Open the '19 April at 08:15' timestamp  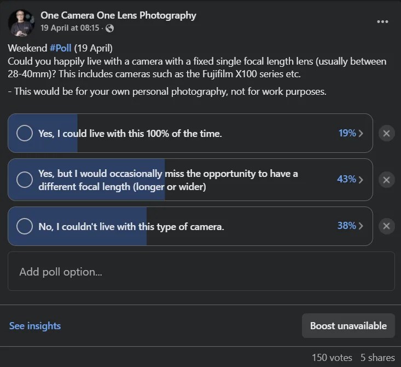(69, 28)
